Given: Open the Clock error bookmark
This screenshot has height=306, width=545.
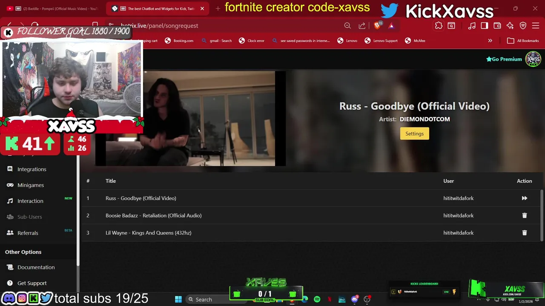Looking at the screenshot, I should click(x=252, y=41).
